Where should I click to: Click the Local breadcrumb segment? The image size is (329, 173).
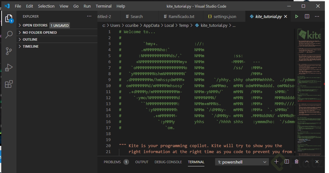coord(169,25)
